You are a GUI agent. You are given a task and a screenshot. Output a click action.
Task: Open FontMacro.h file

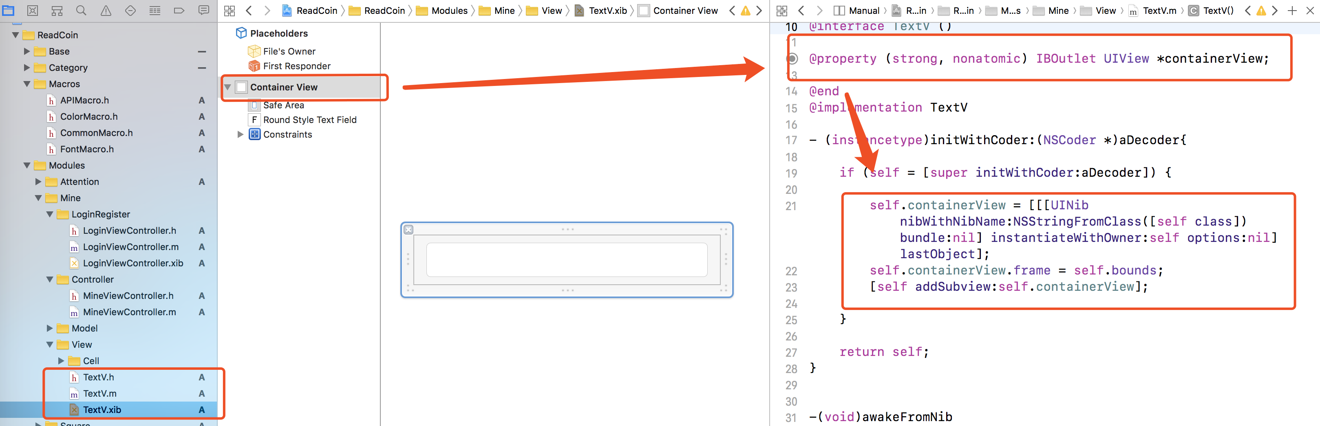coord(86,149)
